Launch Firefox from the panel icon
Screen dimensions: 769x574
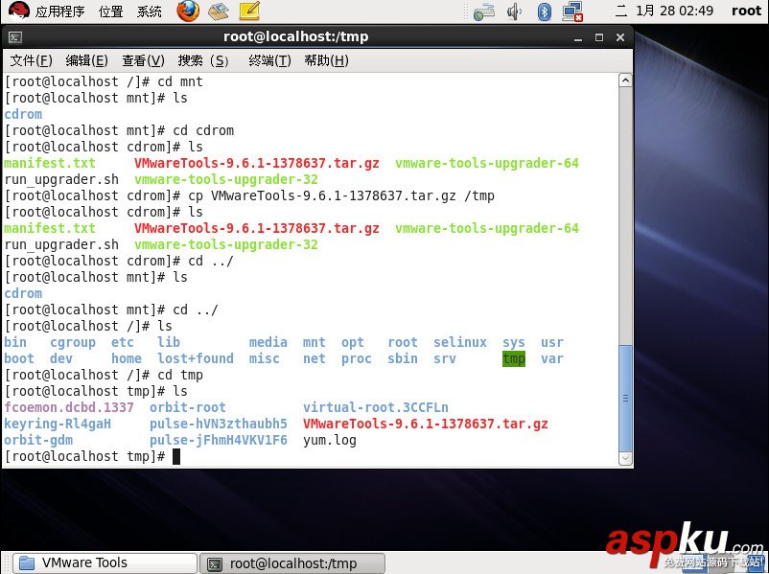click(x=188, y=11)
